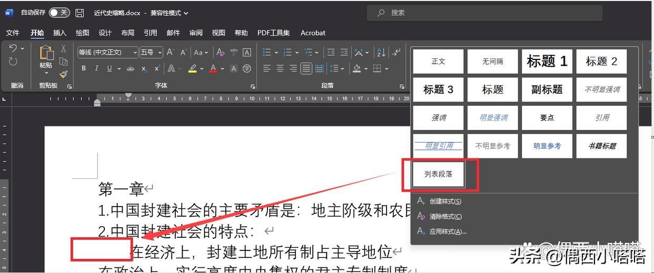Decrease font size with shrink font icon
654x273 pixels.
click(x=184, y=52)
